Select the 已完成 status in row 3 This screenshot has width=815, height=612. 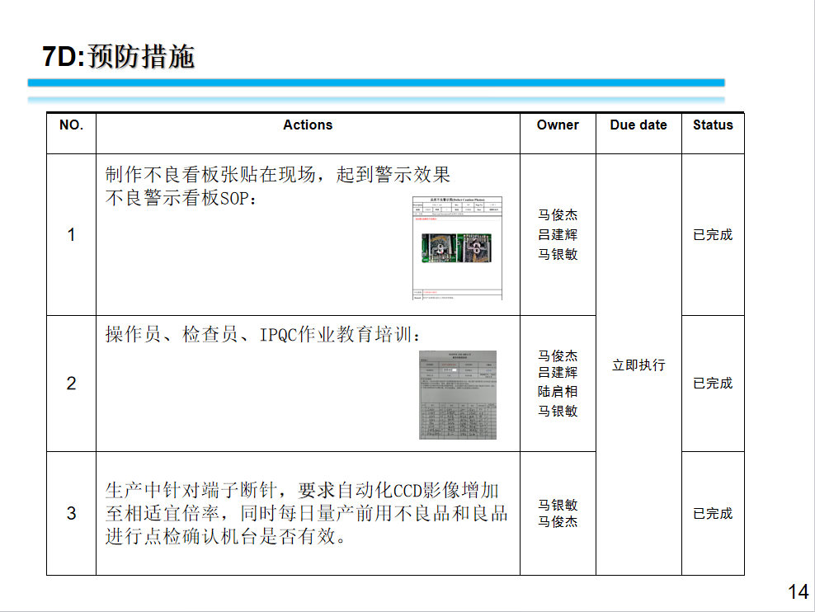tap(713, 514)
